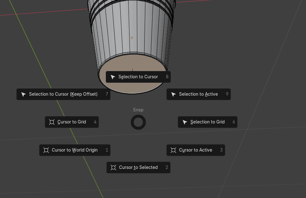The width and height of the screenshot is (306, 198).
Task: Click the cursor icon of Cursor to World Origin
Action: tap(46, 150)
